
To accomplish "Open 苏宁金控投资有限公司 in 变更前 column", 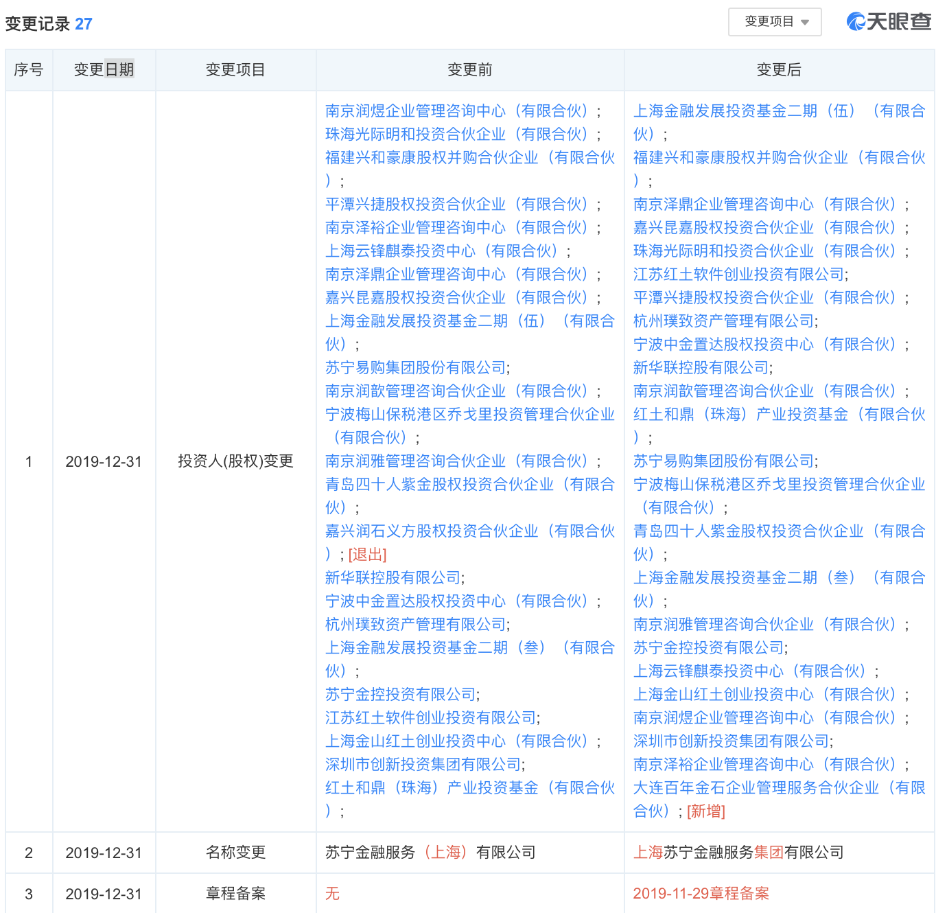I will coord(401,695).
